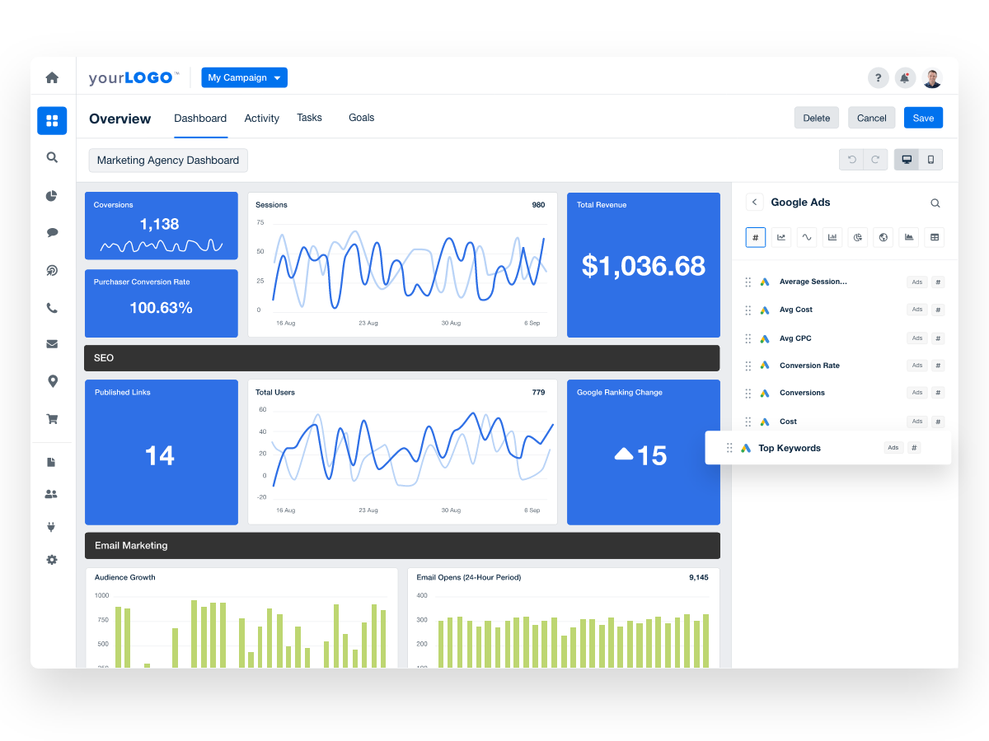The height and width of the screenshot is (741, 989).
Task: Collapse the Google Ads panel with back chevron
Action: coord(754,202)
